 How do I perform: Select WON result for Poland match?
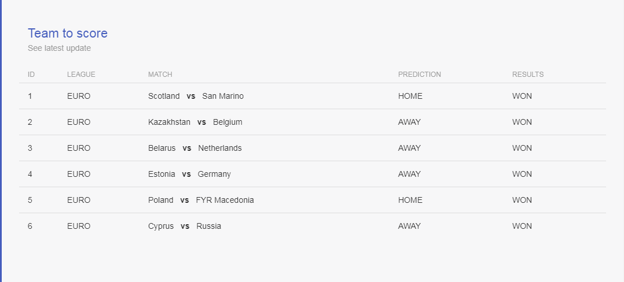522,200
